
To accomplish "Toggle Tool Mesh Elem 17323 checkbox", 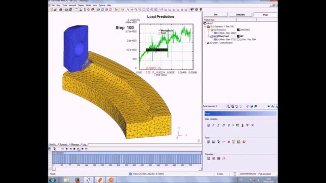I will click(219, 40).
